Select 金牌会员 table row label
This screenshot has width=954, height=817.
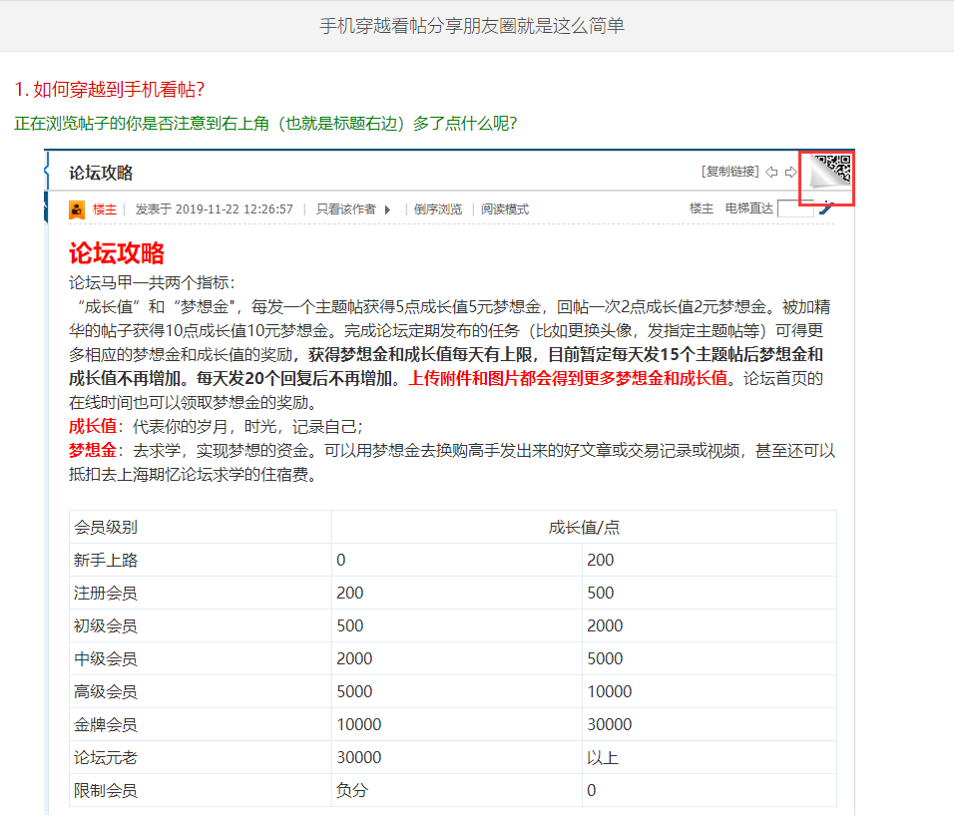(106, 724)
